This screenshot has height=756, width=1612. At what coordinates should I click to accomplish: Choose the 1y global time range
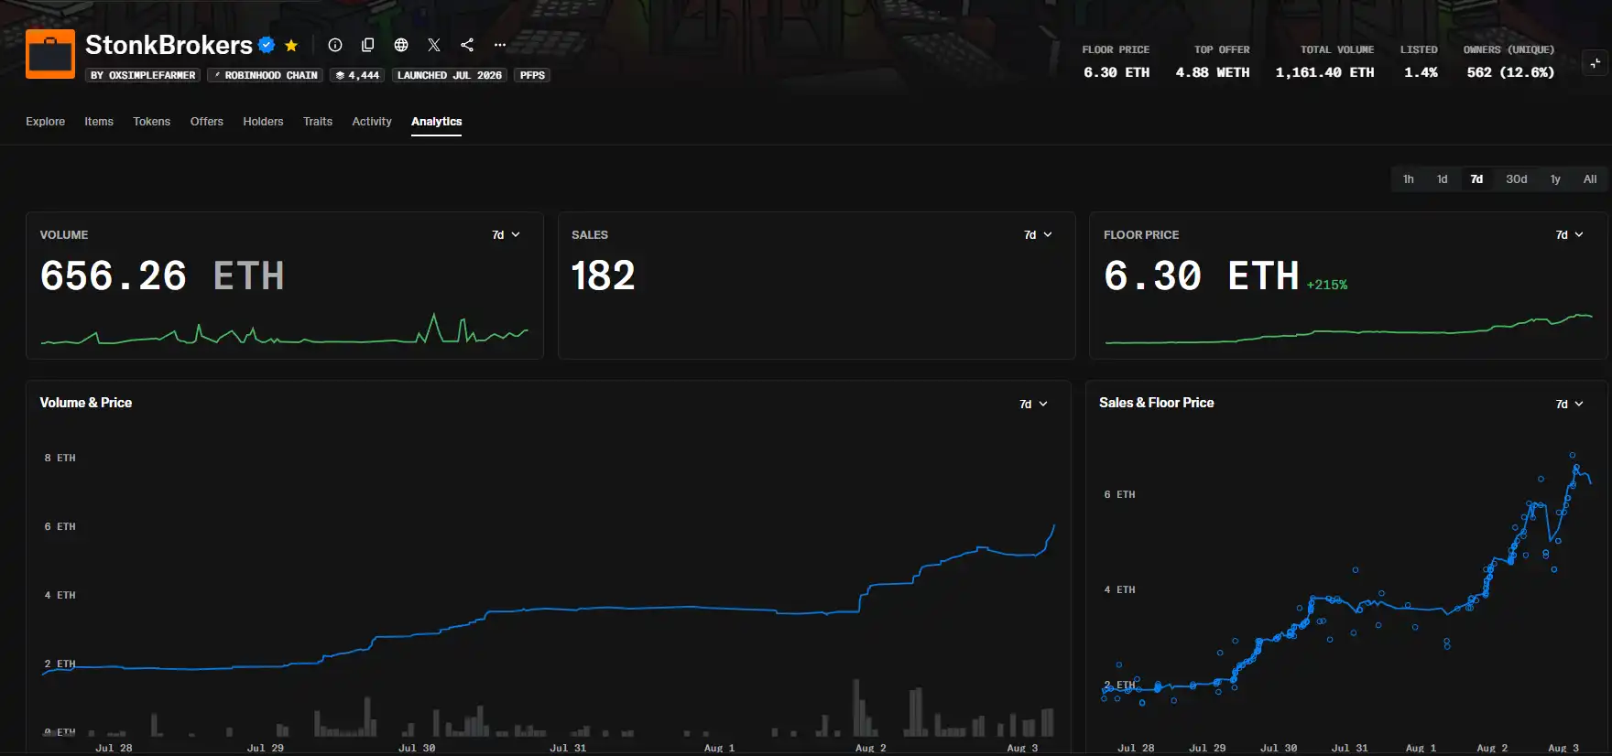[1555, 179]
